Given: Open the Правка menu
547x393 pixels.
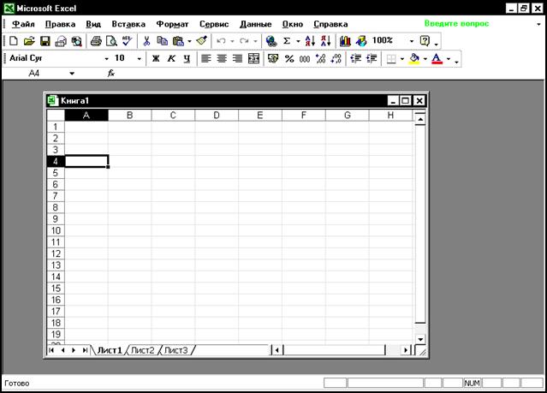Looking at the screenshot, I should (x=60, y=24).
